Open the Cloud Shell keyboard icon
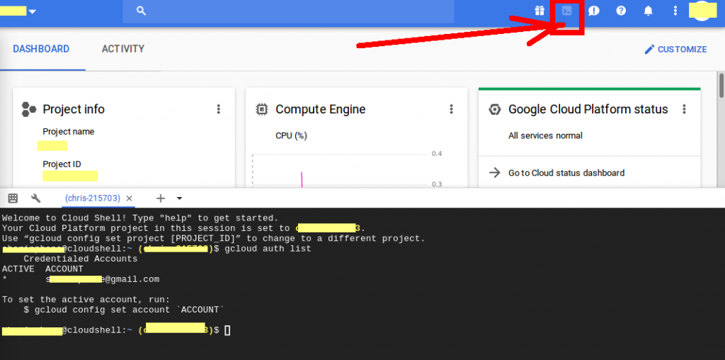This screenshot has width=725, height=360. pyautogui.click(x=13, y=198)
